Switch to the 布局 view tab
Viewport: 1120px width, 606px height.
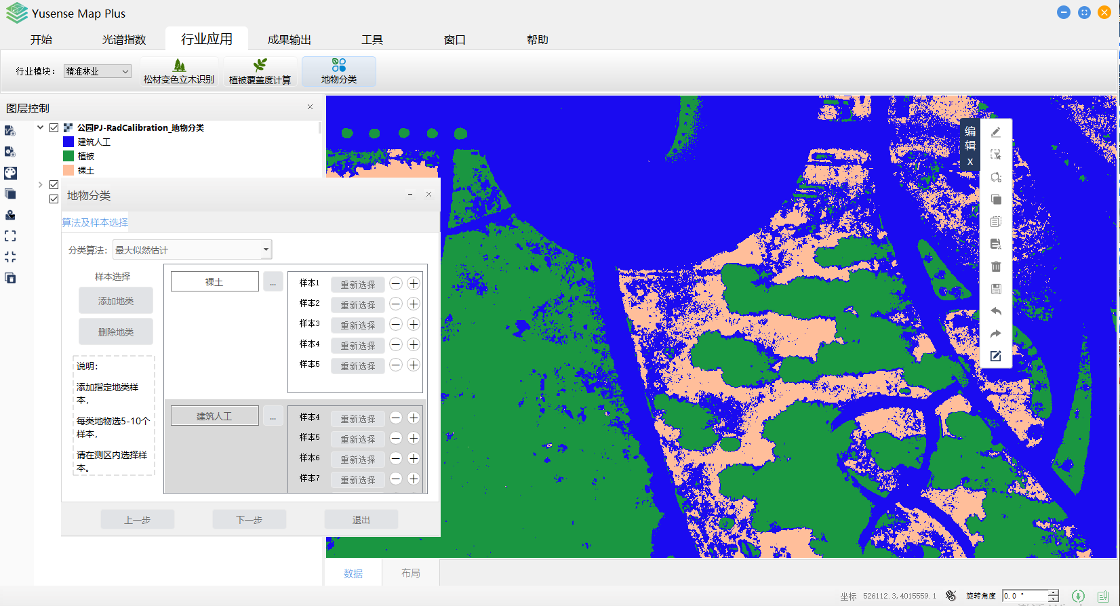(x=410, y=573)
